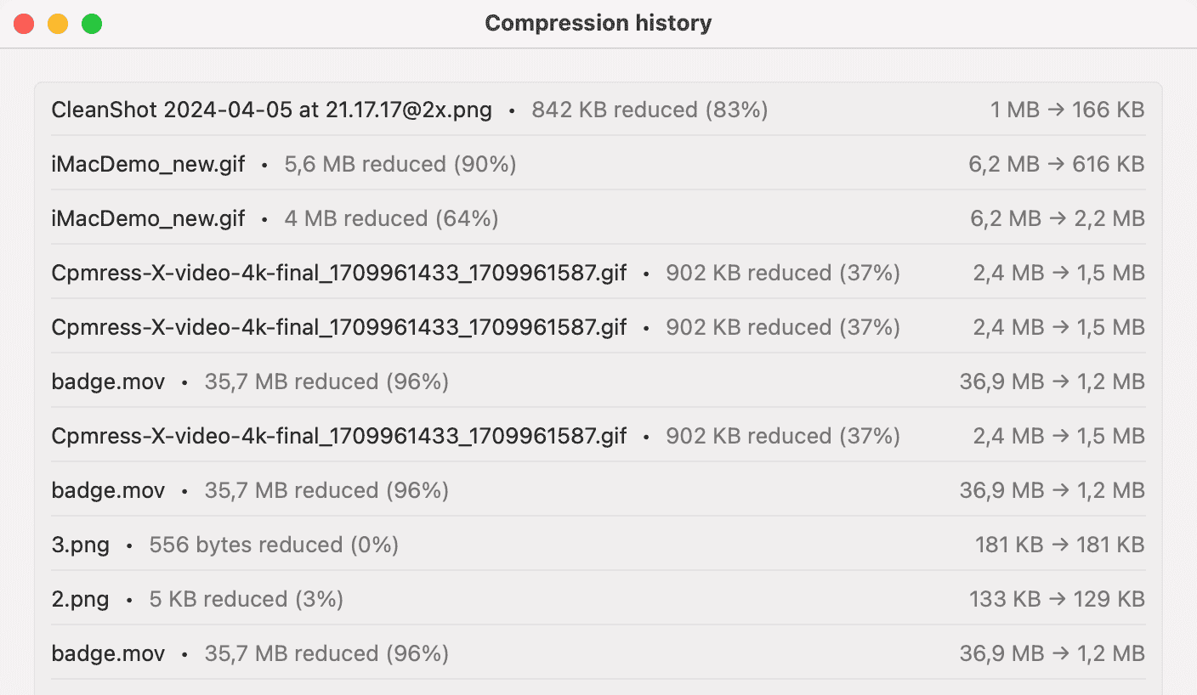
Task: Select iMacDemo_new.gif entry reduced by 90%
Action: 148,164
